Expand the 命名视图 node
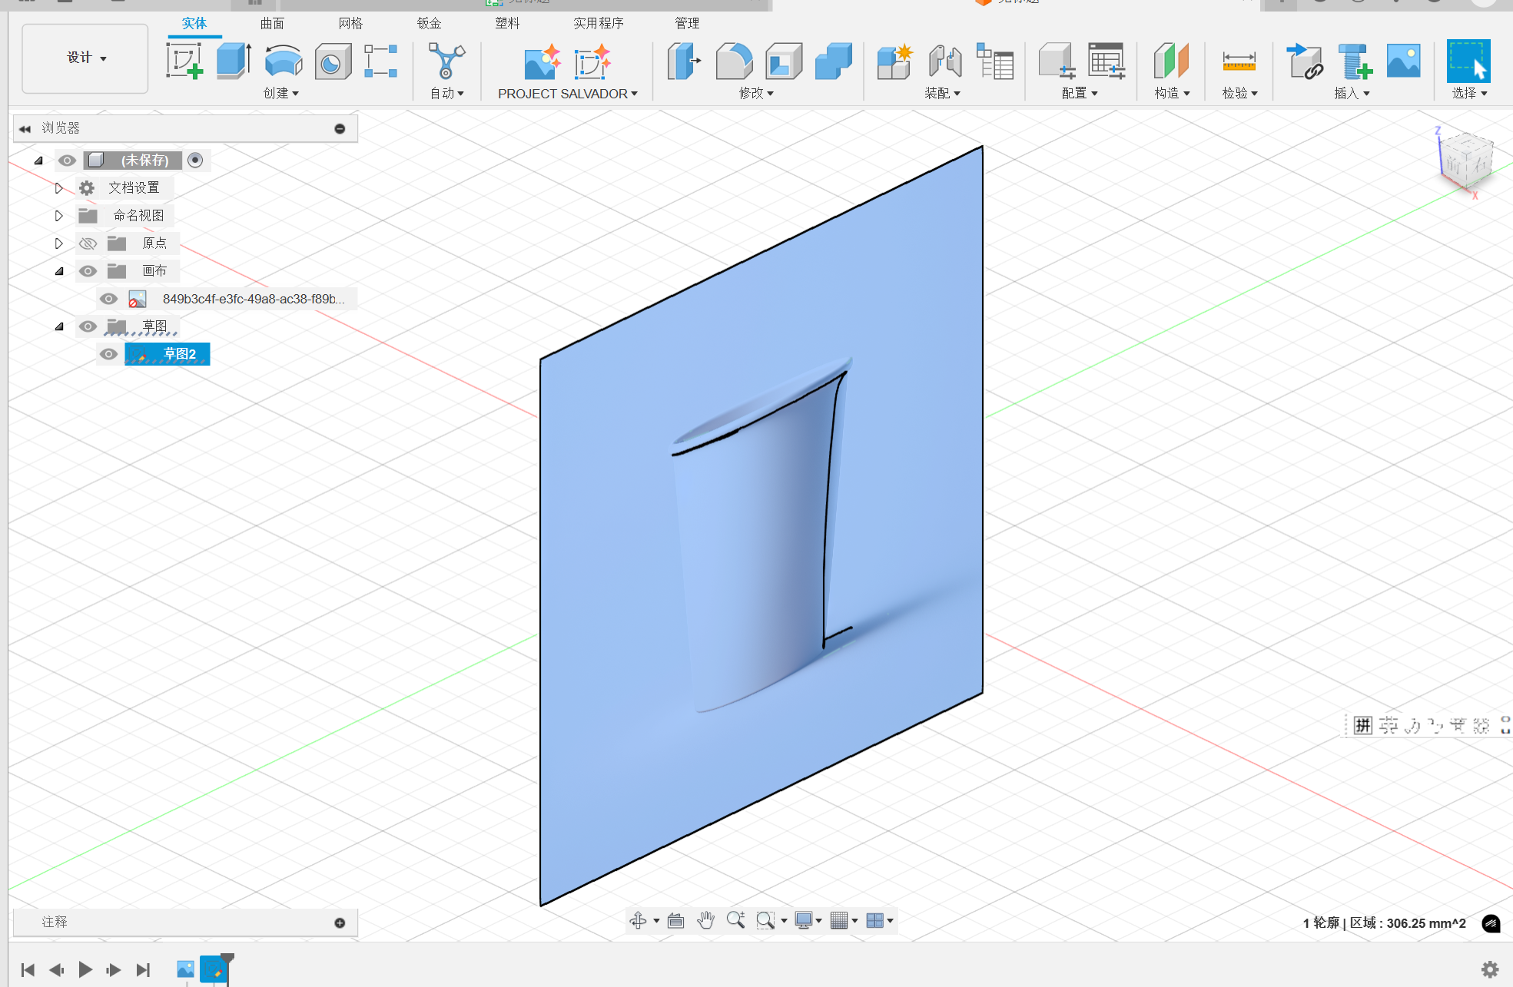This screenshot has width=1513, height=987. (x=59, y=216)
